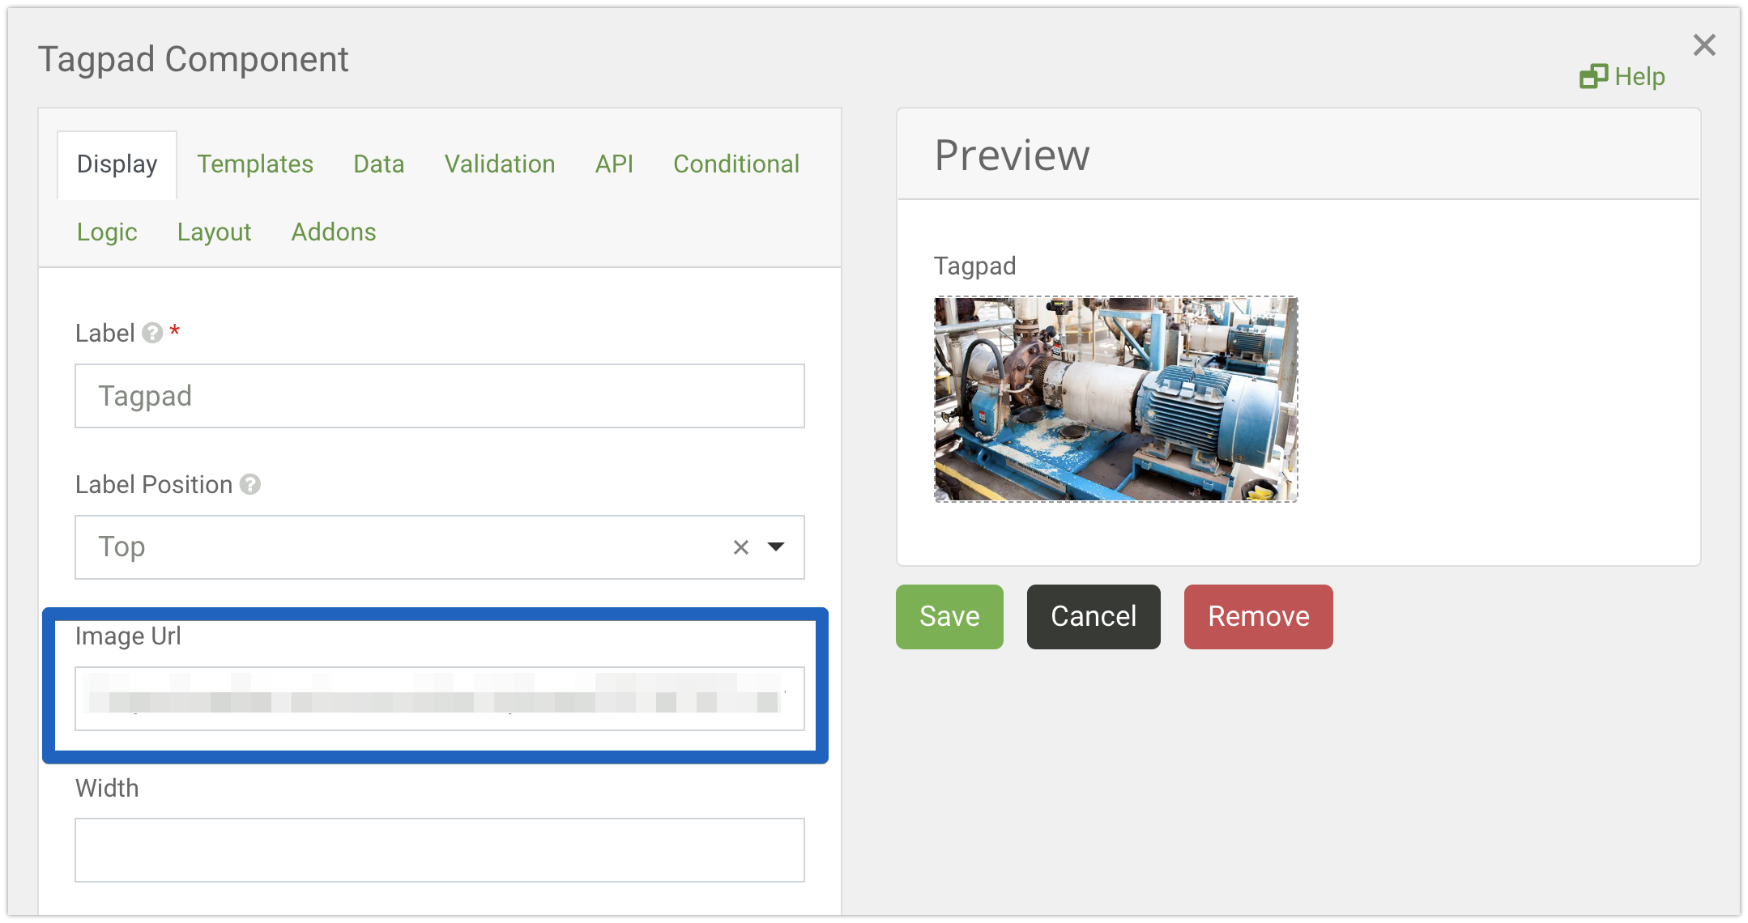Close the Tagpad Component dialog

(1704, 45)
